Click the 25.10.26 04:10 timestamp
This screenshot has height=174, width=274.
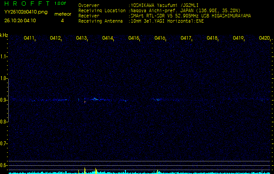point(20,20)
